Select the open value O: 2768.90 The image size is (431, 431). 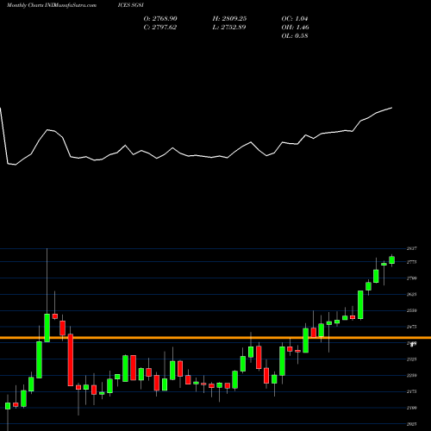point(160,19)
